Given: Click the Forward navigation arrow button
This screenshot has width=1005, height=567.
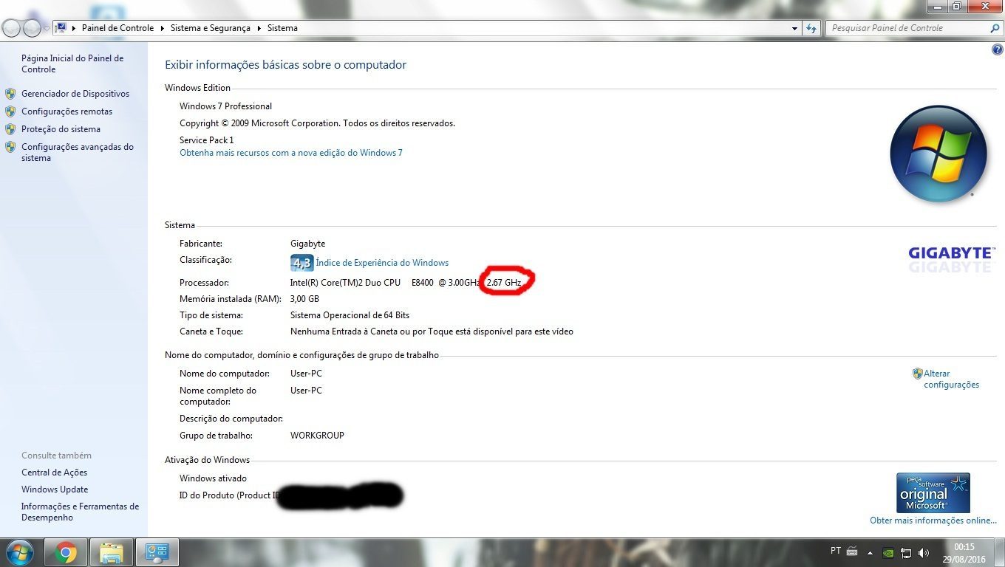Looking at the screenshot, I should 32,28.
